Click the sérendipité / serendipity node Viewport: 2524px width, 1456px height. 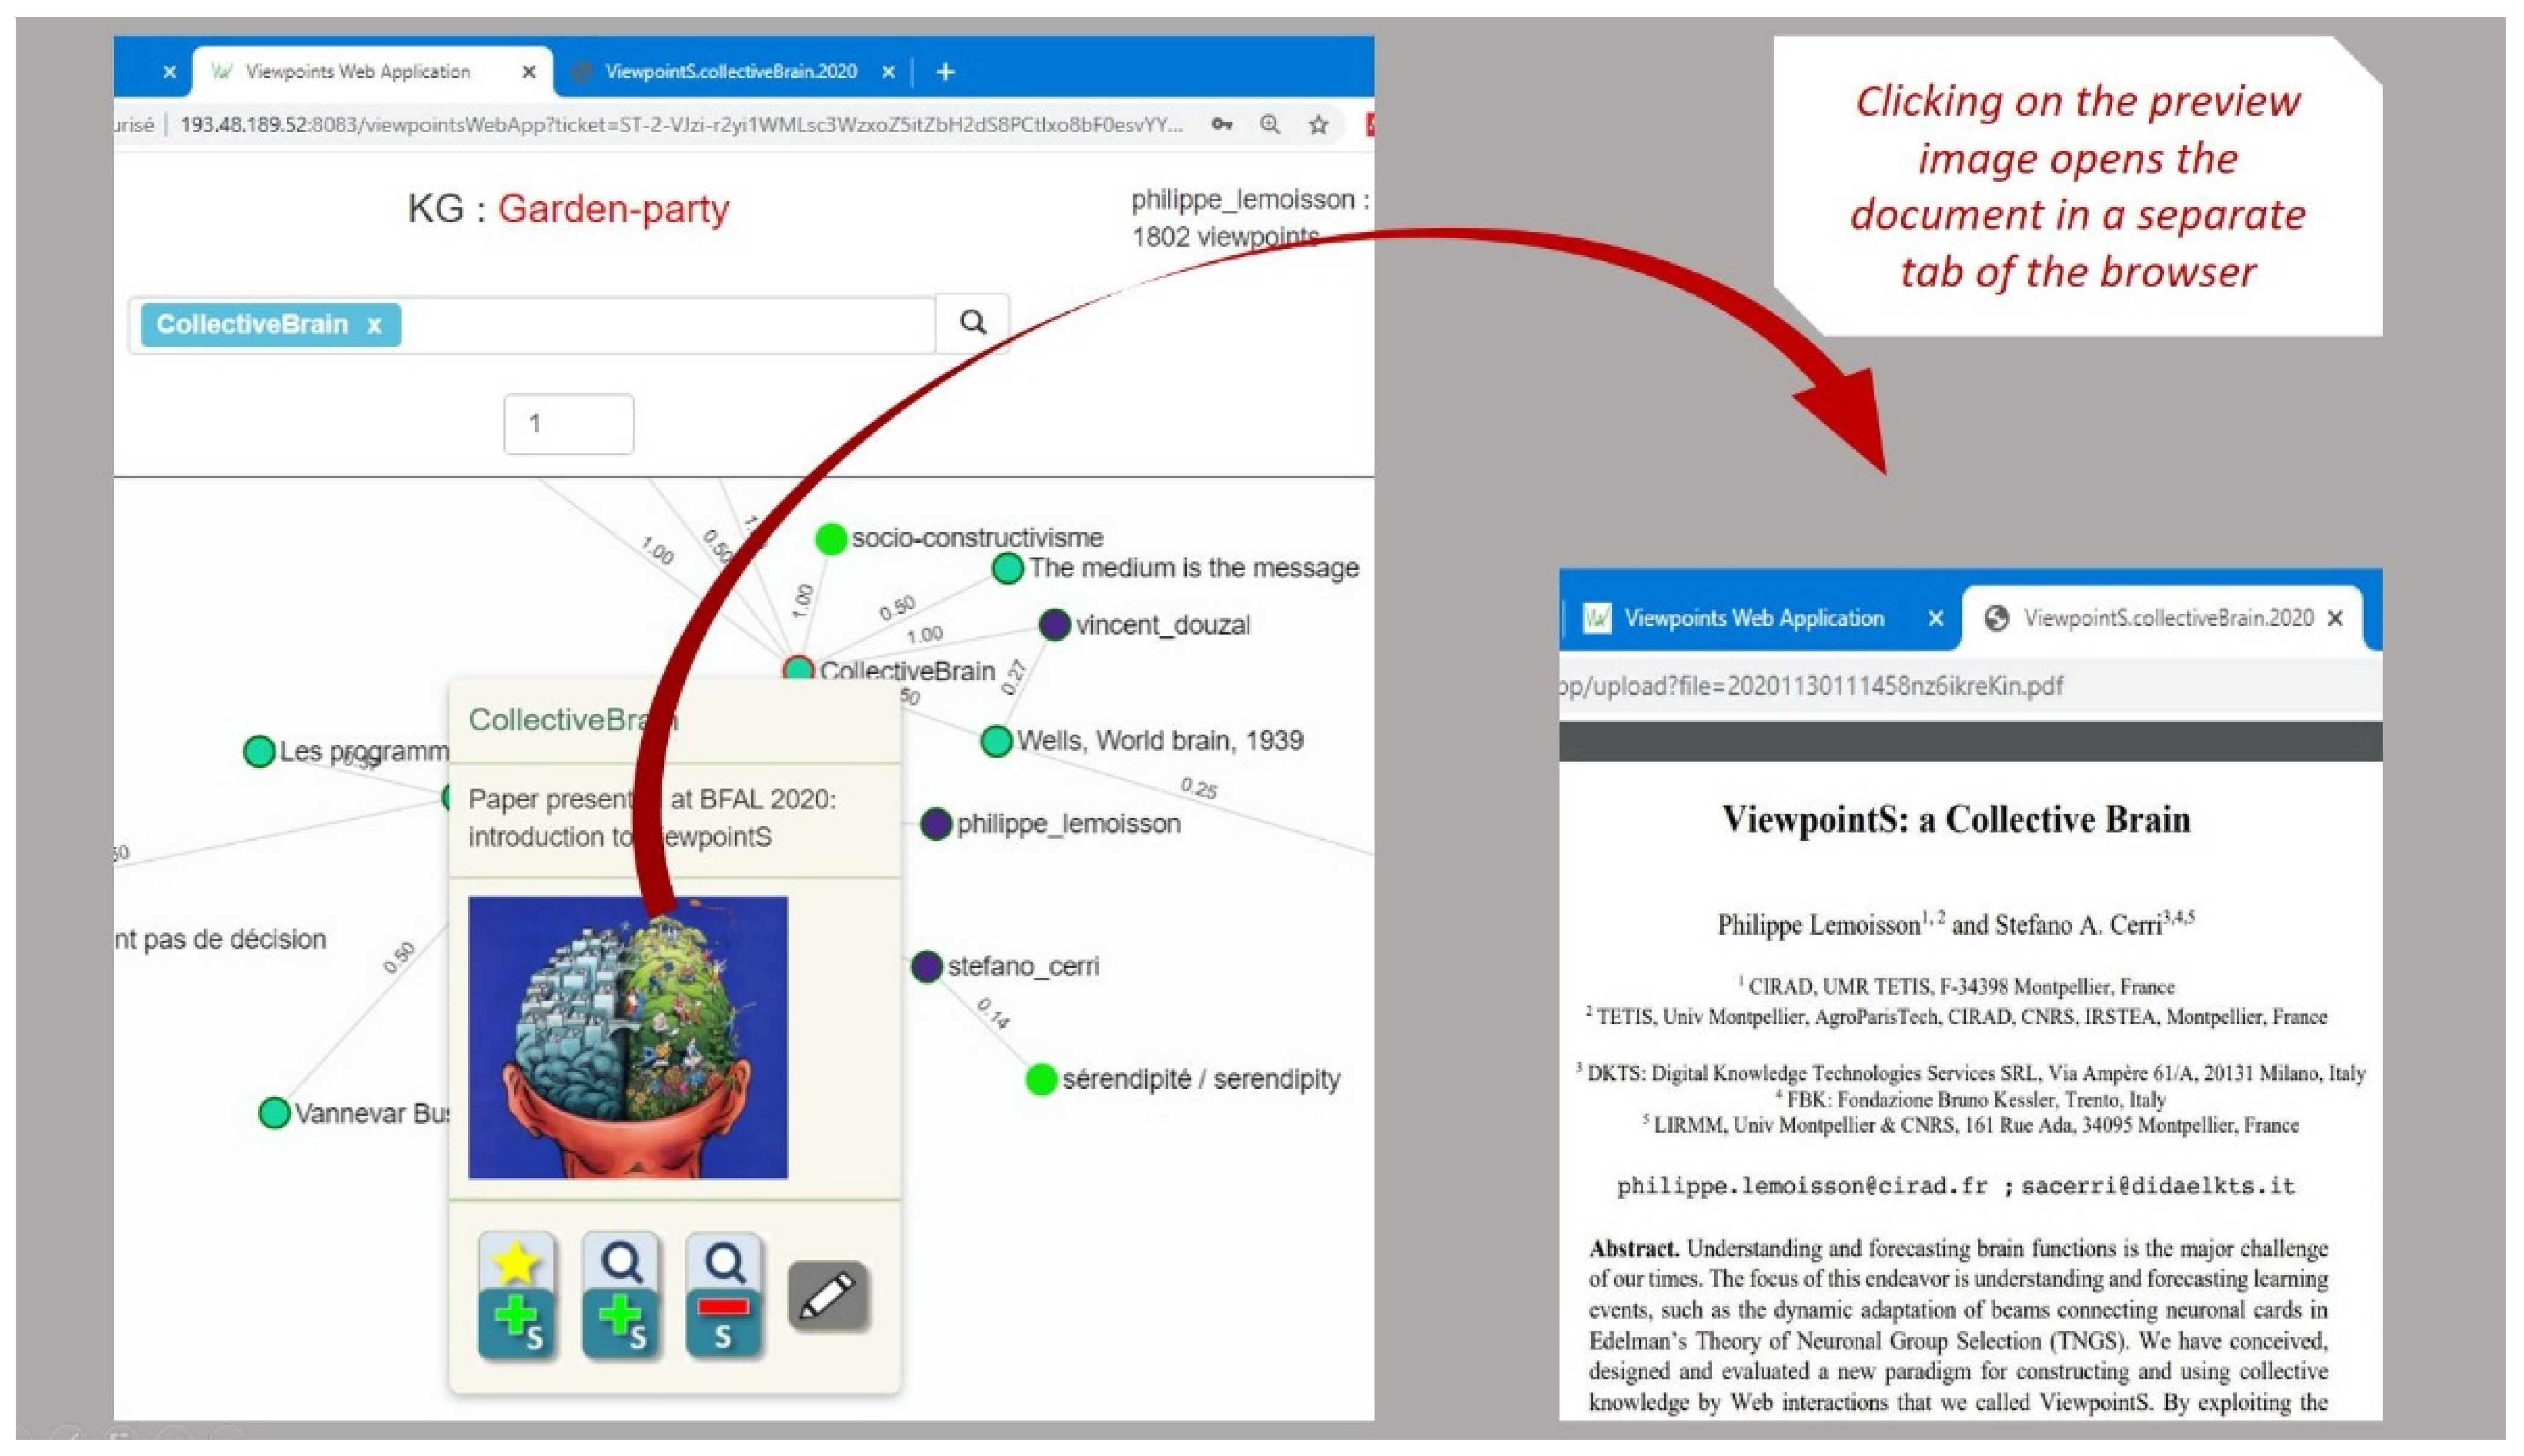[x=1042, y=1080]
